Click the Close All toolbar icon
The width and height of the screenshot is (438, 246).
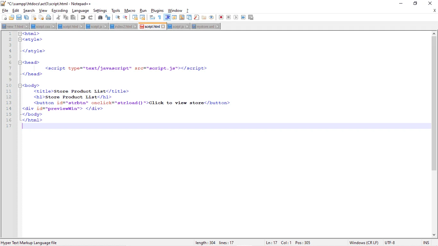coord(41,17)
